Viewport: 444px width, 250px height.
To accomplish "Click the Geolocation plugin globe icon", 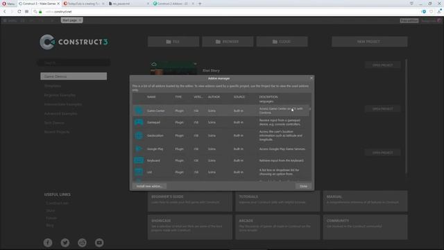I will pos(139,135).
